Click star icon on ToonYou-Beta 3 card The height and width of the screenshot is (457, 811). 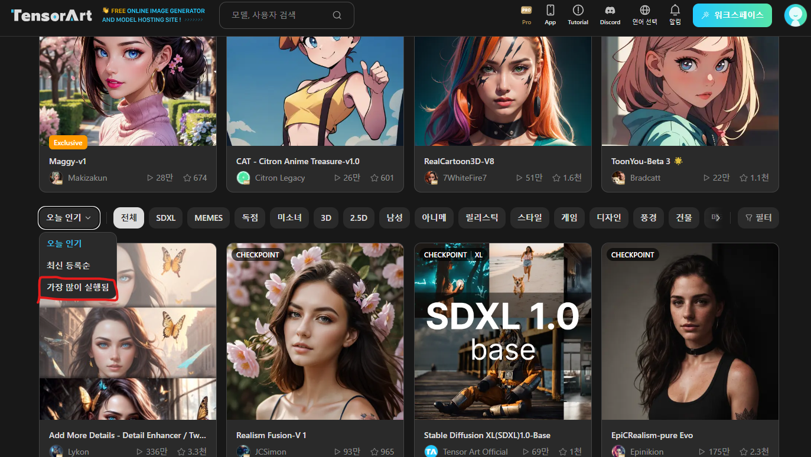pyautogui.click(x=744, y=178)
